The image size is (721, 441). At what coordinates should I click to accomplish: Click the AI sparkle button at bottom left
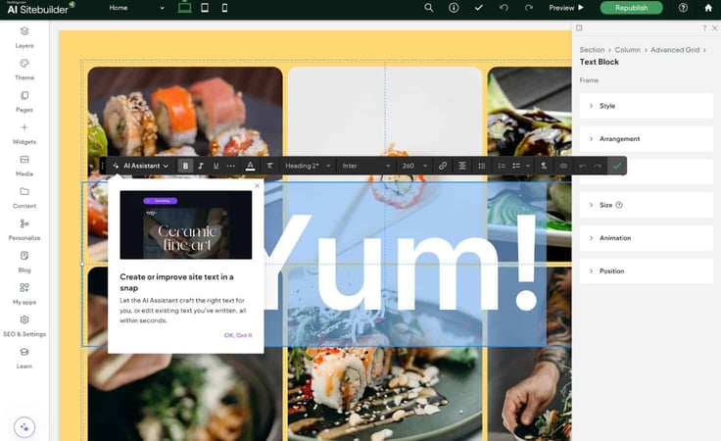coord(24,427)
